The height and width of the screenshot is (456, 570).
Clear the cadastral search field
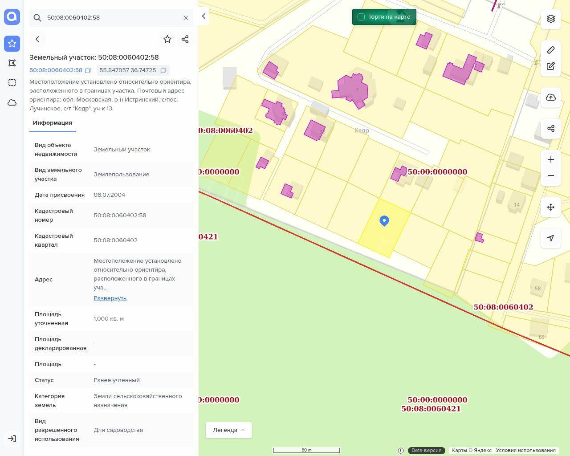click(x=186, y=18)
